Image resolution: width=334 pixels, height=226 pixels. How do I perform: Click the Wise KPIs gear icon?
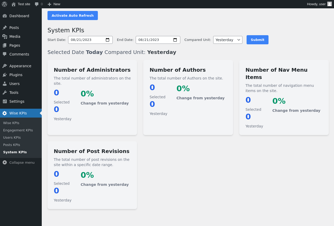(5, 113)
